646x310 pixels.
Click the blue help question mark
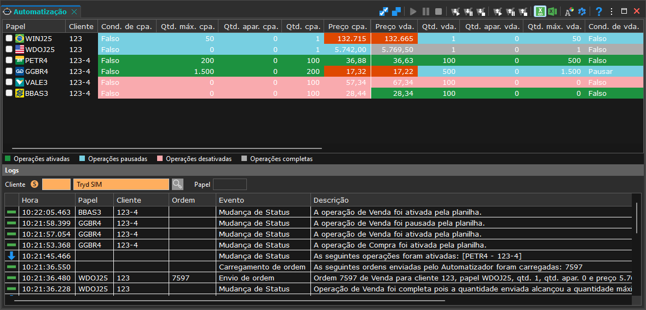pyautogui.click(x=599, y=12)
